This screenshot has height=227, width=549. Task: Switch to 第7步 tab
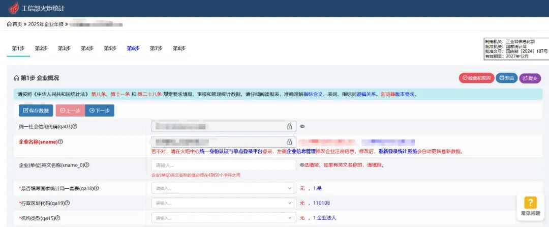(156, 49)
